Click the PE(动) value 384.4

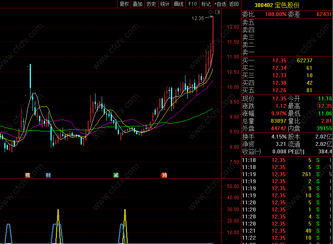tap(325, 151)
